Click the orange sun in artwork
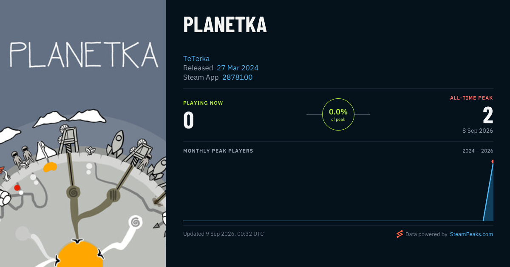This screenshot has height=267, width=510. pos(79,253)
